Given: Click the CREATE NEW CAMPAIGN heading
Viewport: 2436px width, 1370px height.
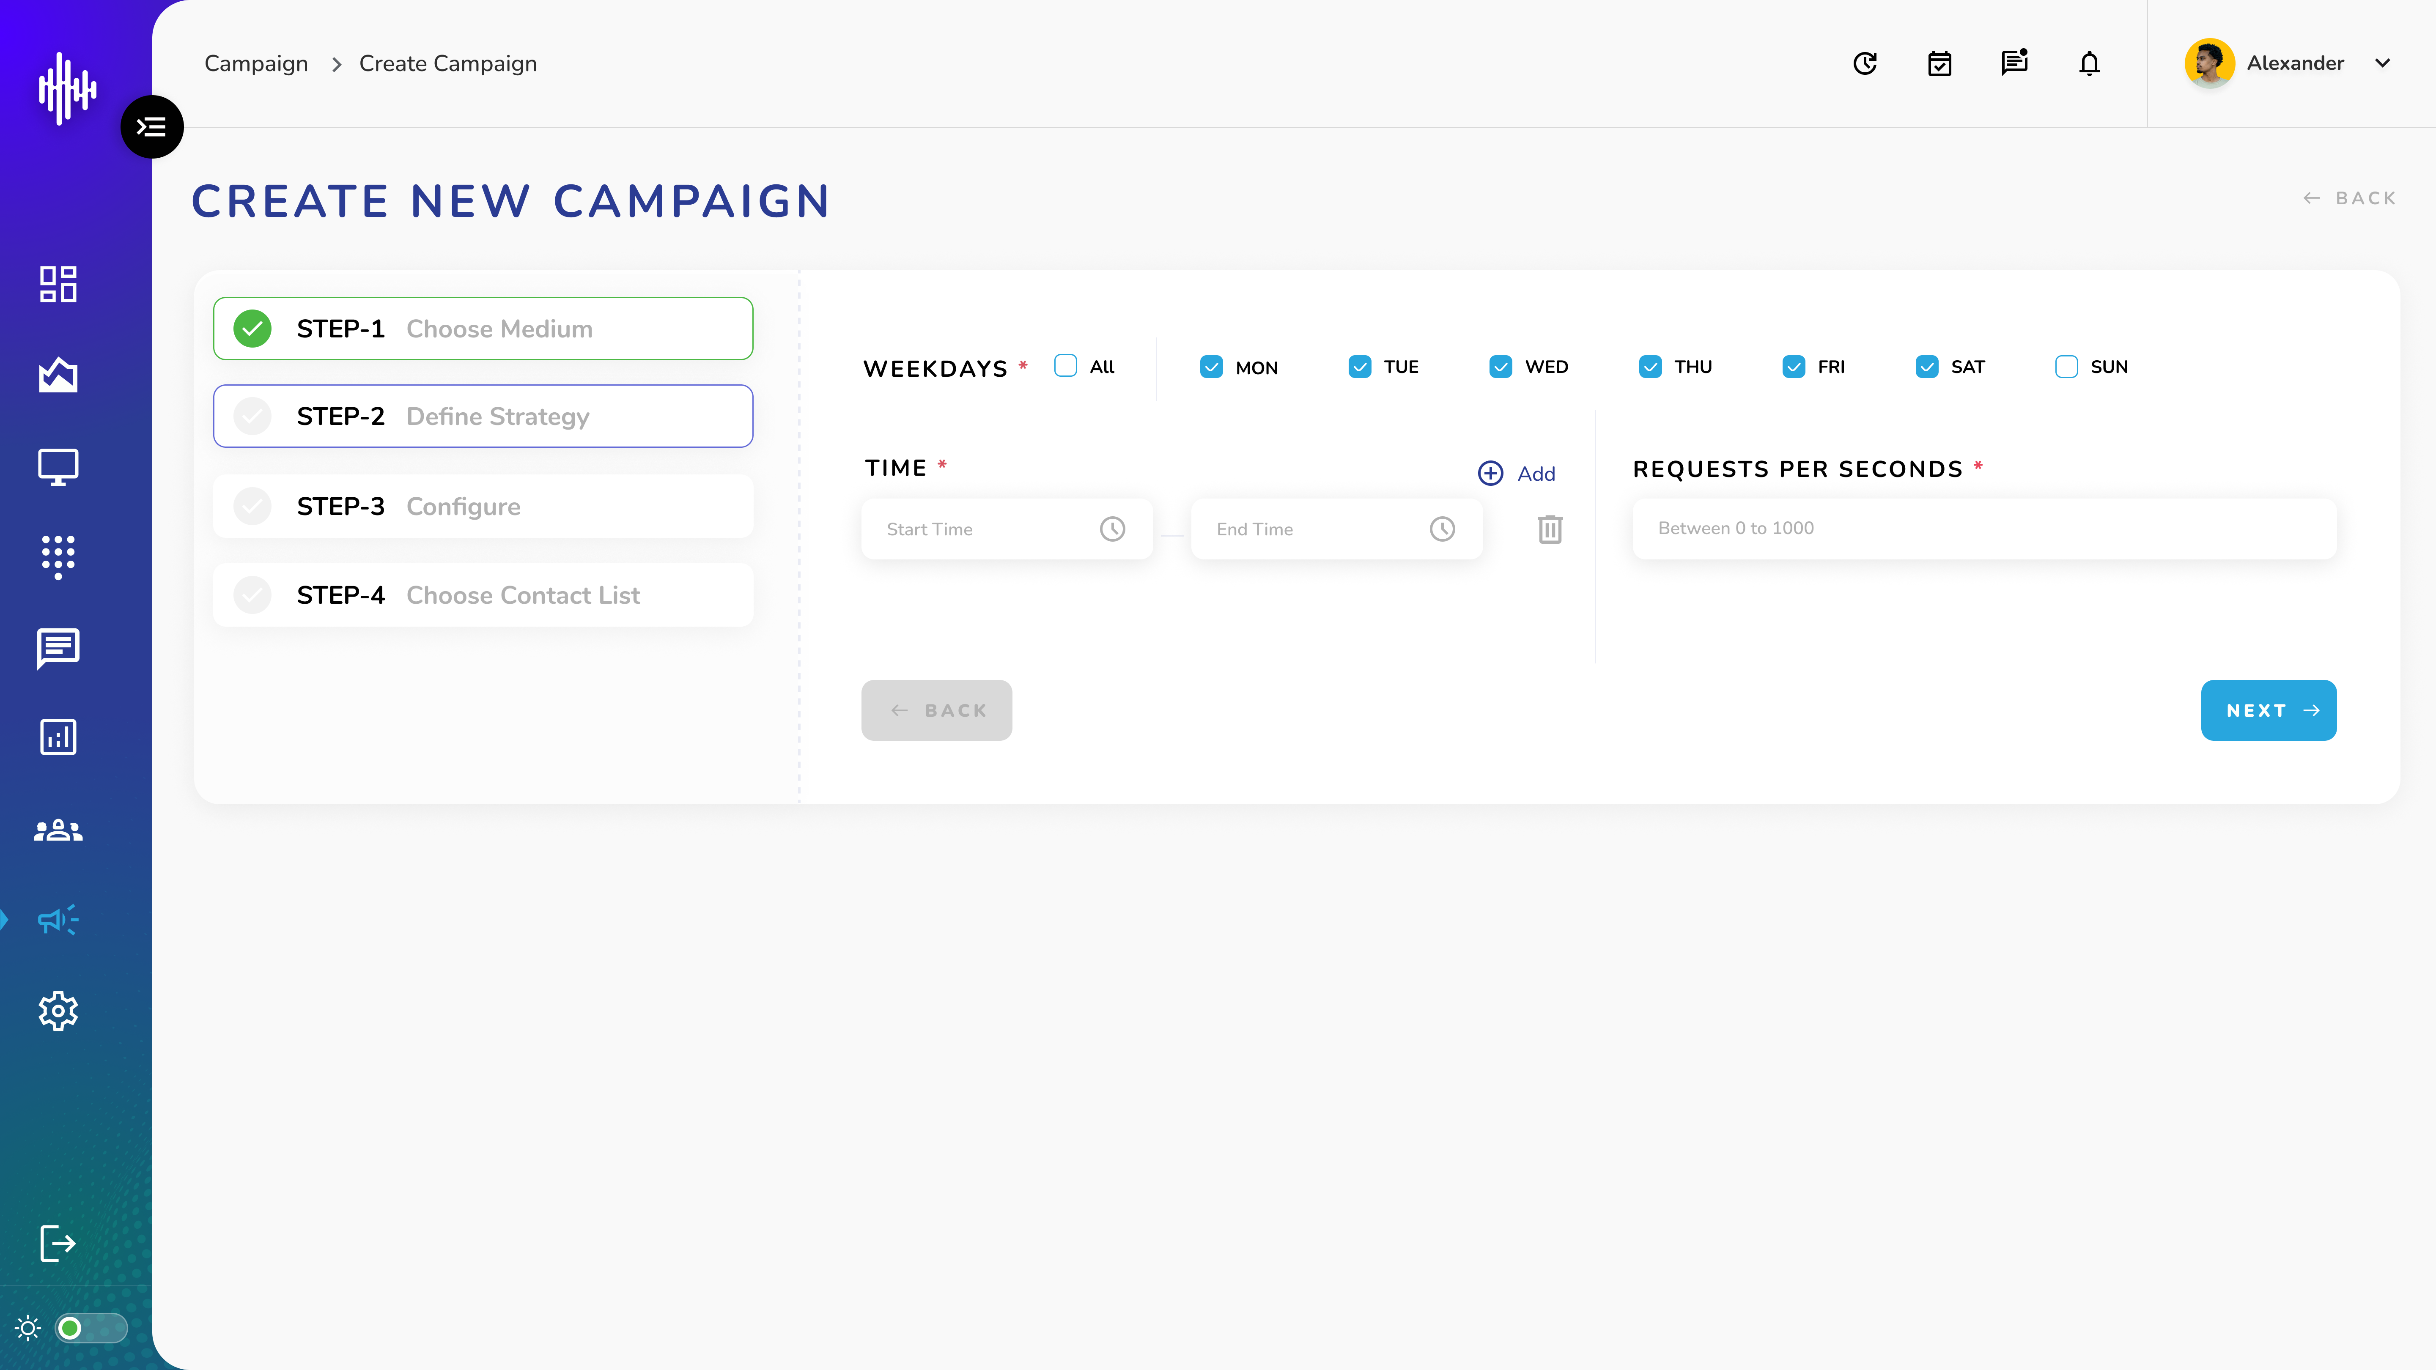Looking at the screenshot, I should click(512, 201).
